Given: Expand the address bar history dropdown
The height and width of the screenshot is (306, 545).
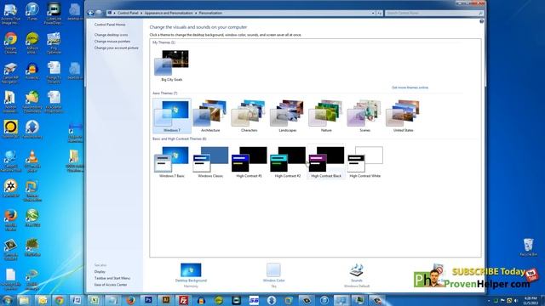Looking at the screenshot, I should pos(373,13).
